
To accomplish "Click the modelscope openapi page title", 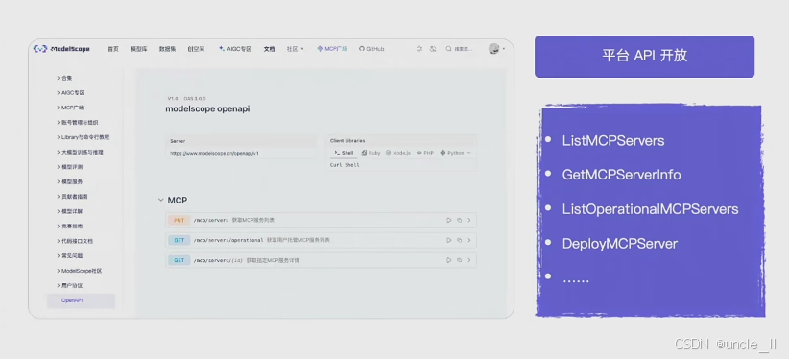I will [207, 108].
